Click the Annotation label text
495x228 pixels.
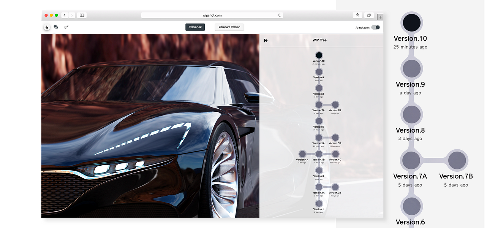(362, 28)
